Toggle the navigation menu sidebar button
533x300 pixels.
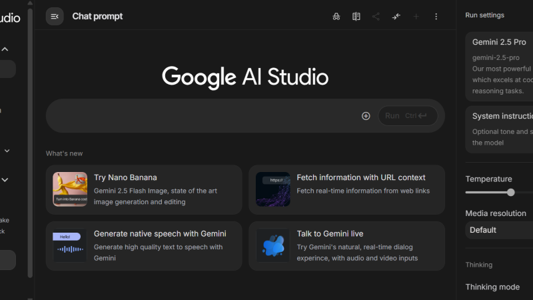[x=55, y=16]
